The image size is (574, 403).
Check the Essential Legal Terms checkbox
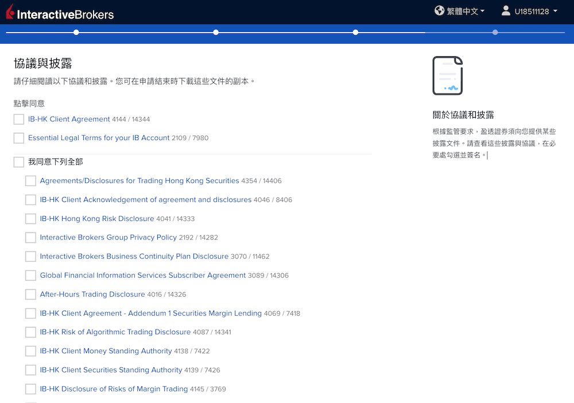(x=18, y=138)
